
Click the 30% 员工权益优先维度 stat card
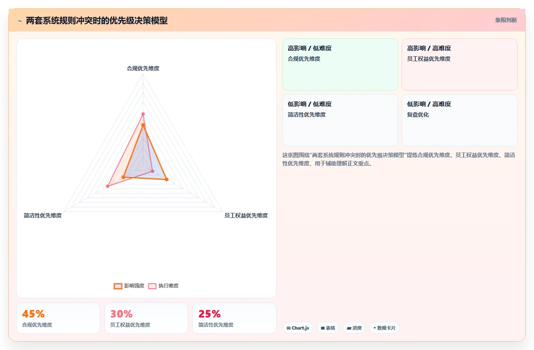(x=146, y=318)
